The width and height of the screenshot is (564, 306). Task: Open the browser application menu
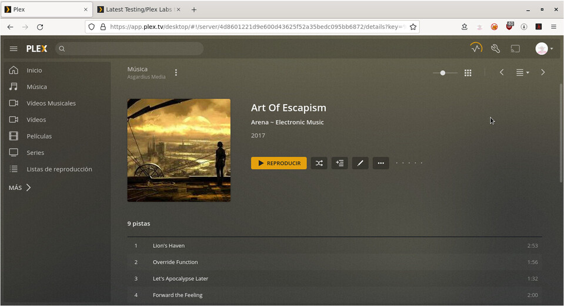pos(553,27)
